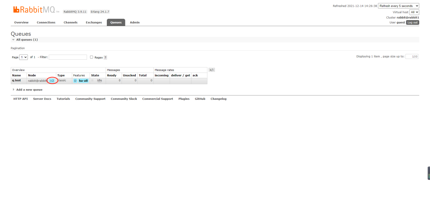Sort by the Node column header
The image size is (430, 199).
[32, 75]
